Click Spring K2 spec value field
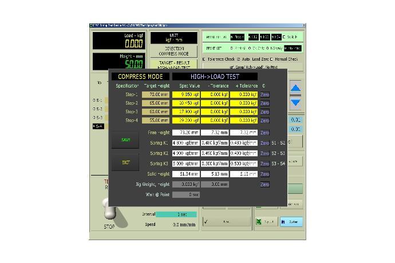The width and height of the screenshot is (395, 263). 186,153
